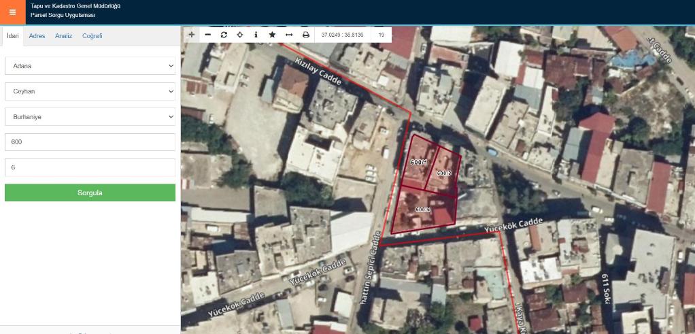Click the star favorites icon

(272, 35)
